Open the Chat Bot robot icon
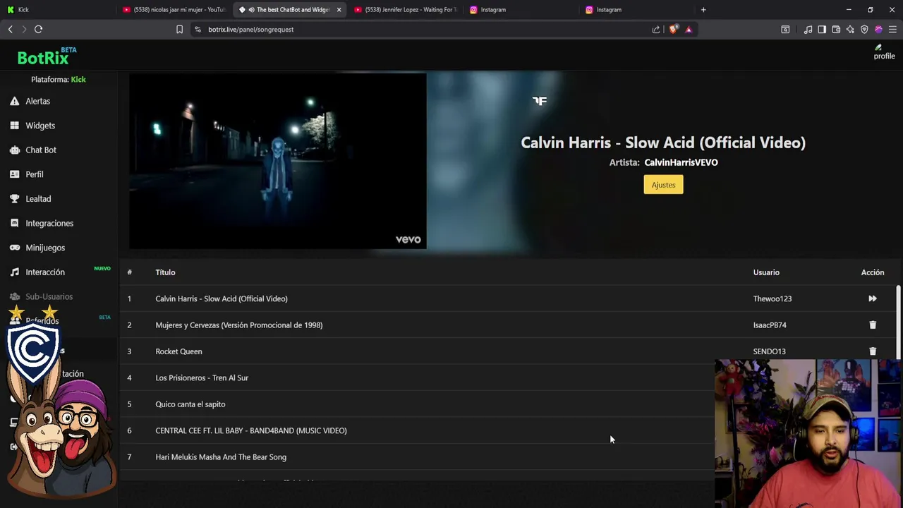The image size is (903, 508). (x=14, y=150)
